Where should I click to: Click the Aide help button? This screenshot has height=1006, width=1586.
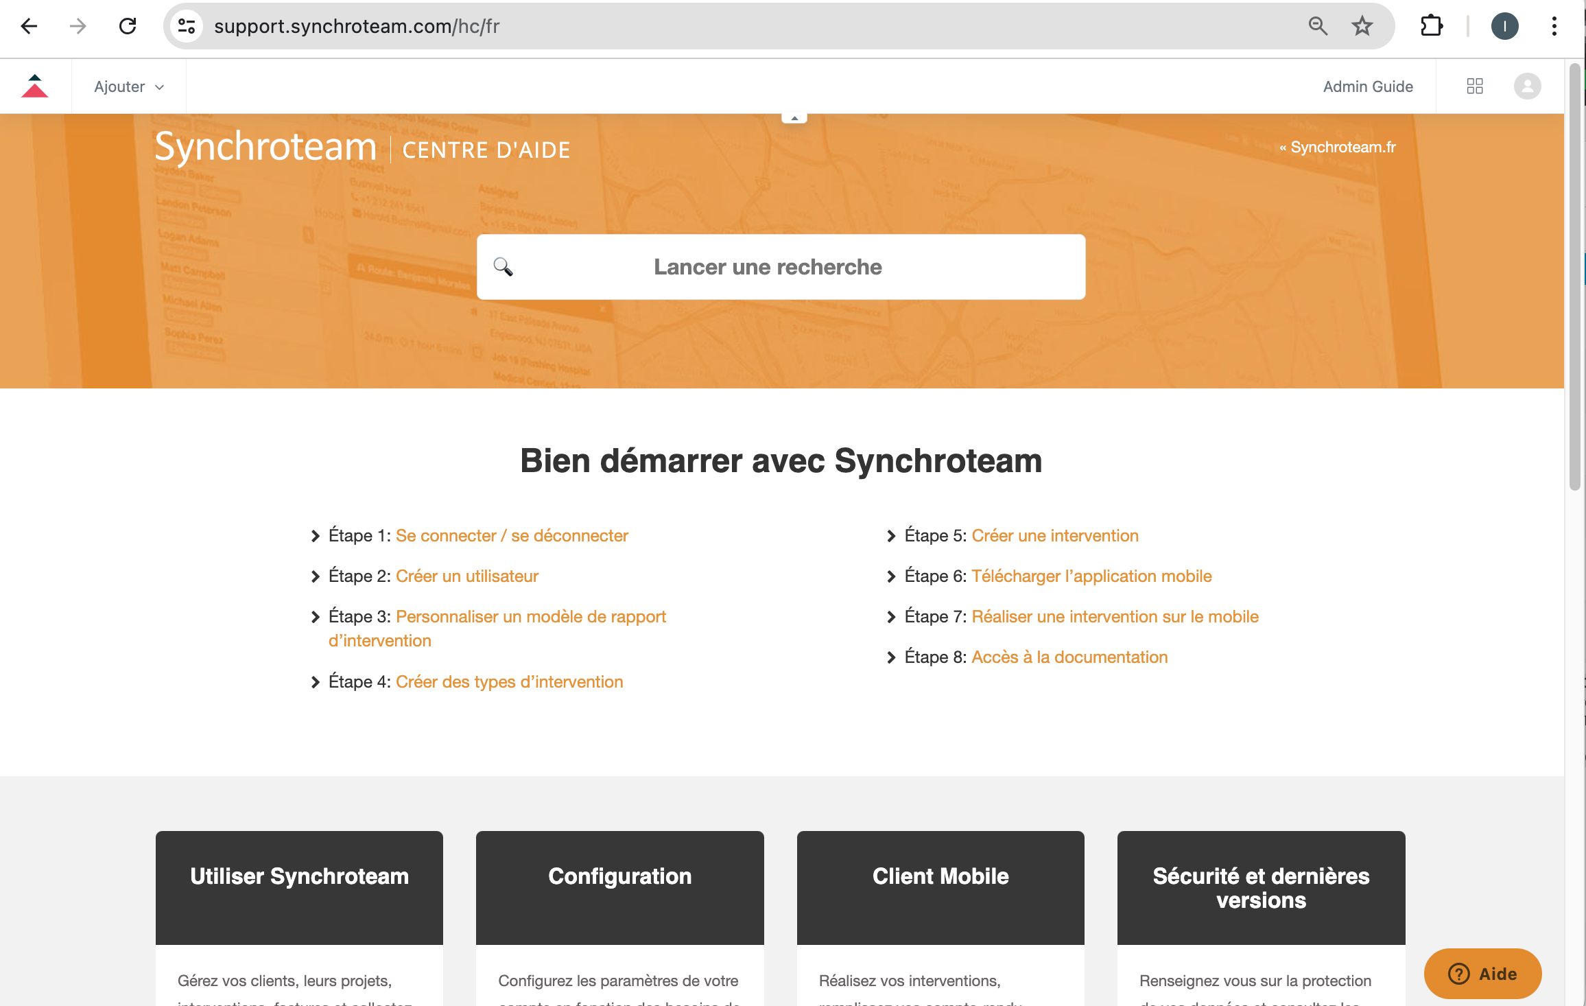coord(1482,974)
